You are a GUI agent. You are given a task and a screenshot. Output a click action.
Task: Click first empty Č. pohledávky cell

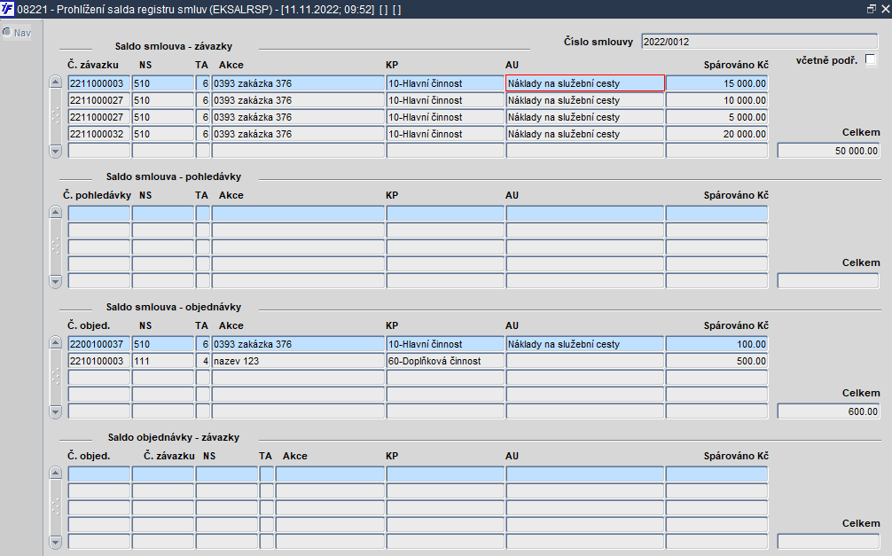coord(99,214)
